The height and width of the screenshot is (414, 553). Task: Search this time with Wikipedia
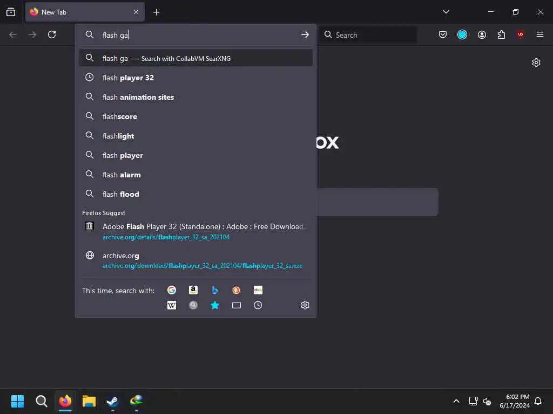(x=172, y=305)
